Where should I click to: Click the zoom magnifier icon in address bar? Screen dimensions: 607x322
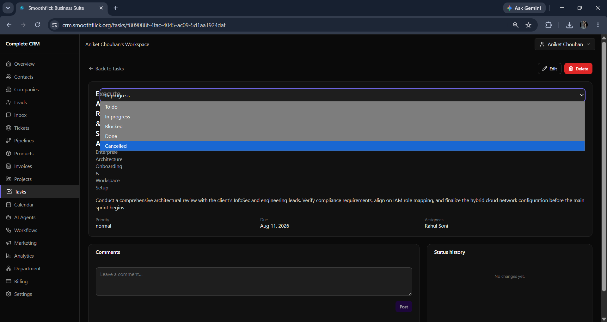click(x=516, y=25)
